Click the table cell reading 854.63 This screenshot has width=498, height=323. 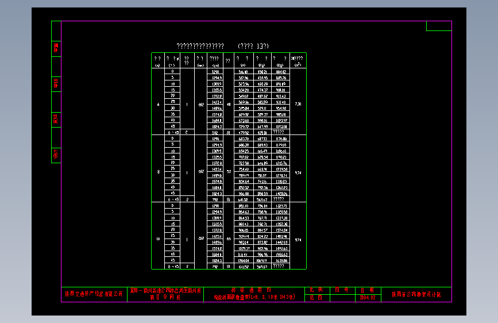[x=244, y=212]
